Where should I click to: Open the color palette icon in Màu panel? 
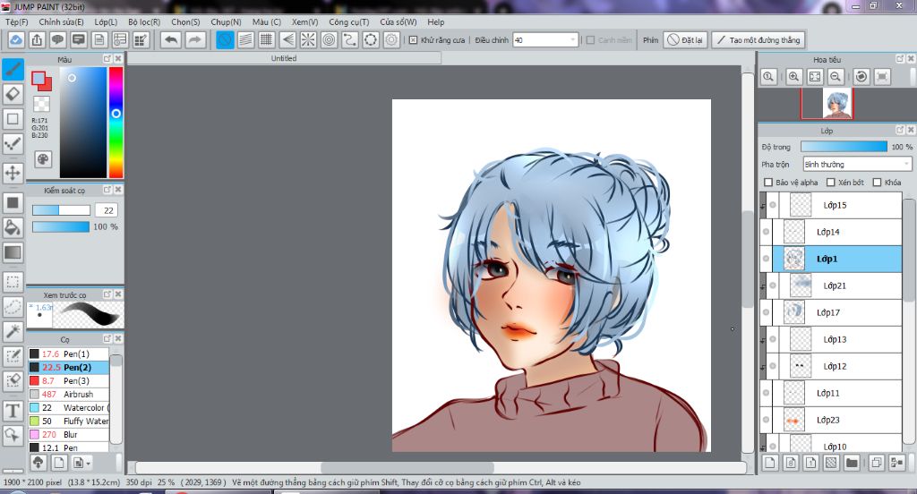click(x=43, y=159)
